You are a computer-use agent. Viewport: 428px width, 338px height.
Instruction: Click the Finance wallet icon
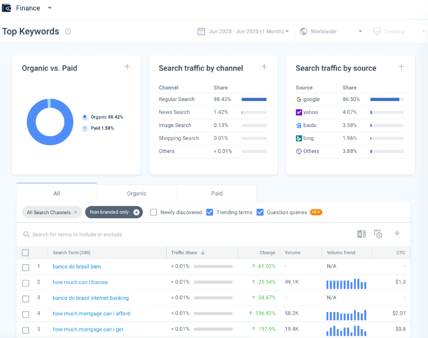point(7,8)
